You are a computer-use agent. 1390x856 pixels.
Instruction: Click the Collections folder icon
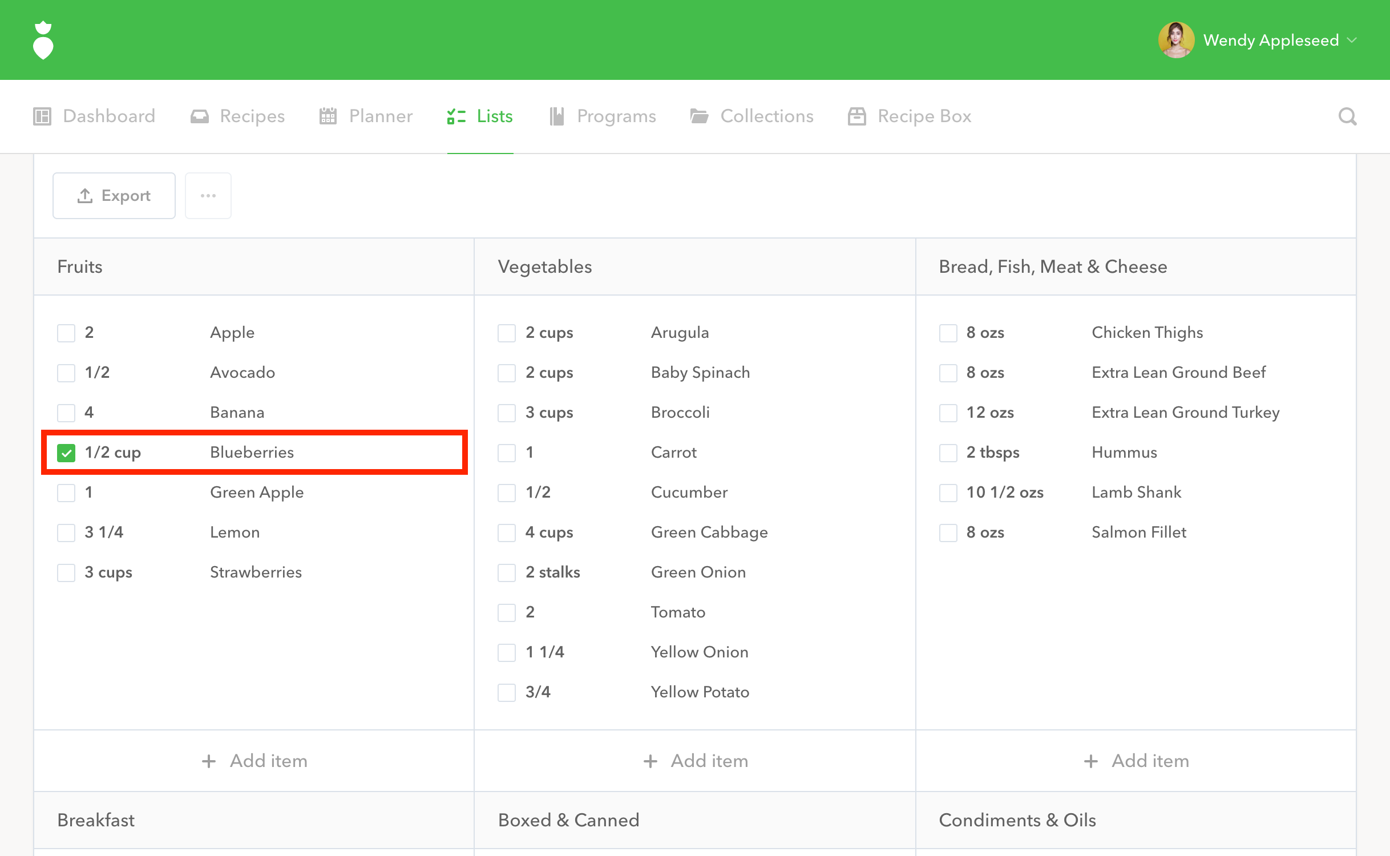(x=699, y=116)
